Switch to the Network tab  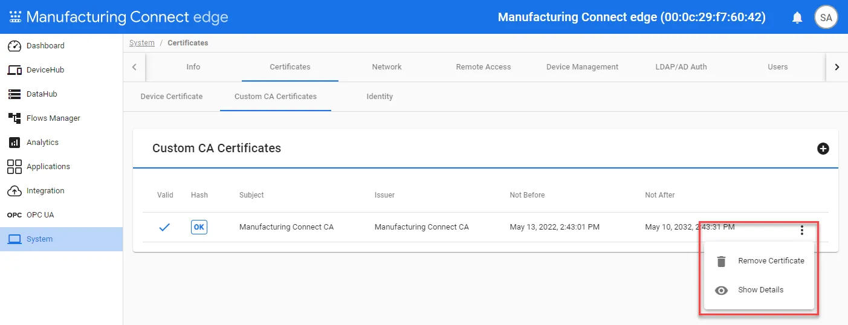[x=387, y=67]
